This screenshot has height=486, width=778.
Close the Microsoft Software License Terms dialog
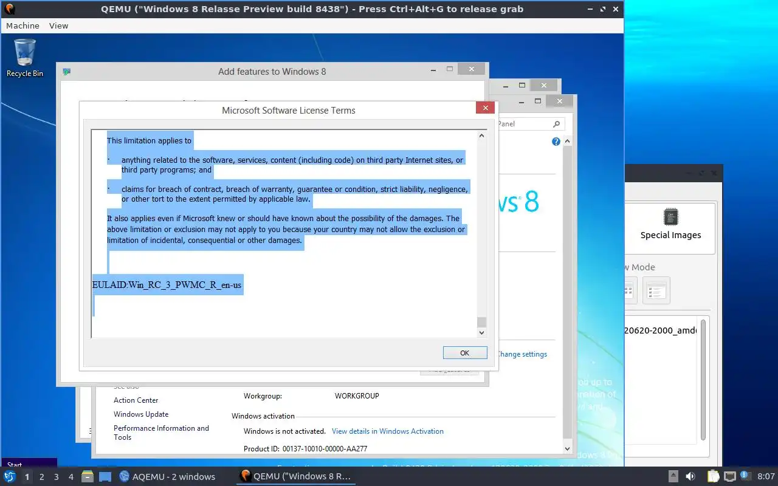tap(485, 108)
